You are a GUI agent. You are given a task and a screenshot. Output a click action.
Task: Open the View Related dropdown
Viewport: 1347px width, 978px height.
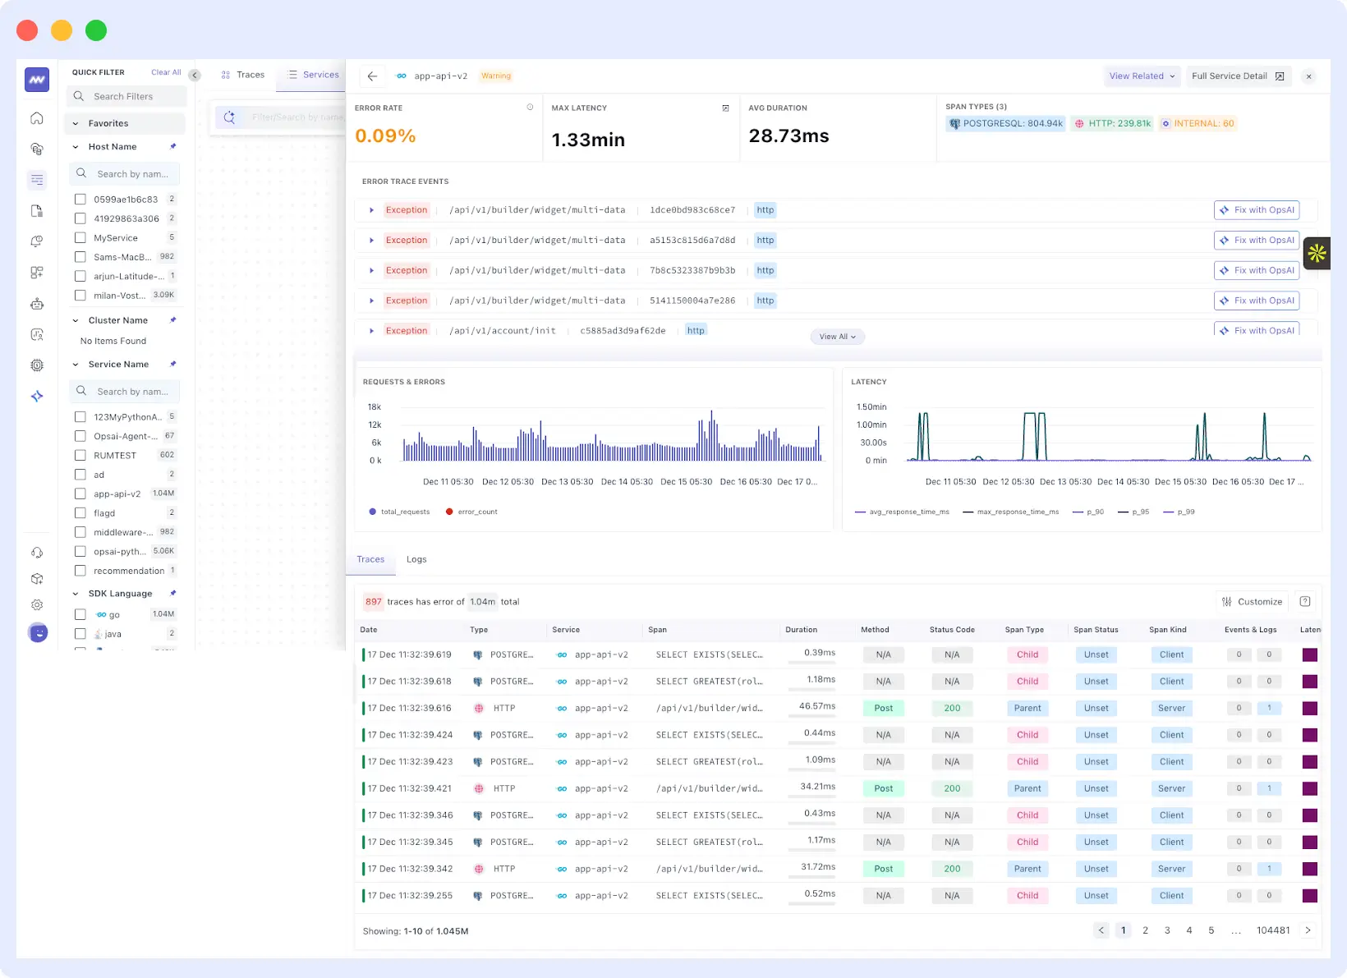pos(1141,76)
